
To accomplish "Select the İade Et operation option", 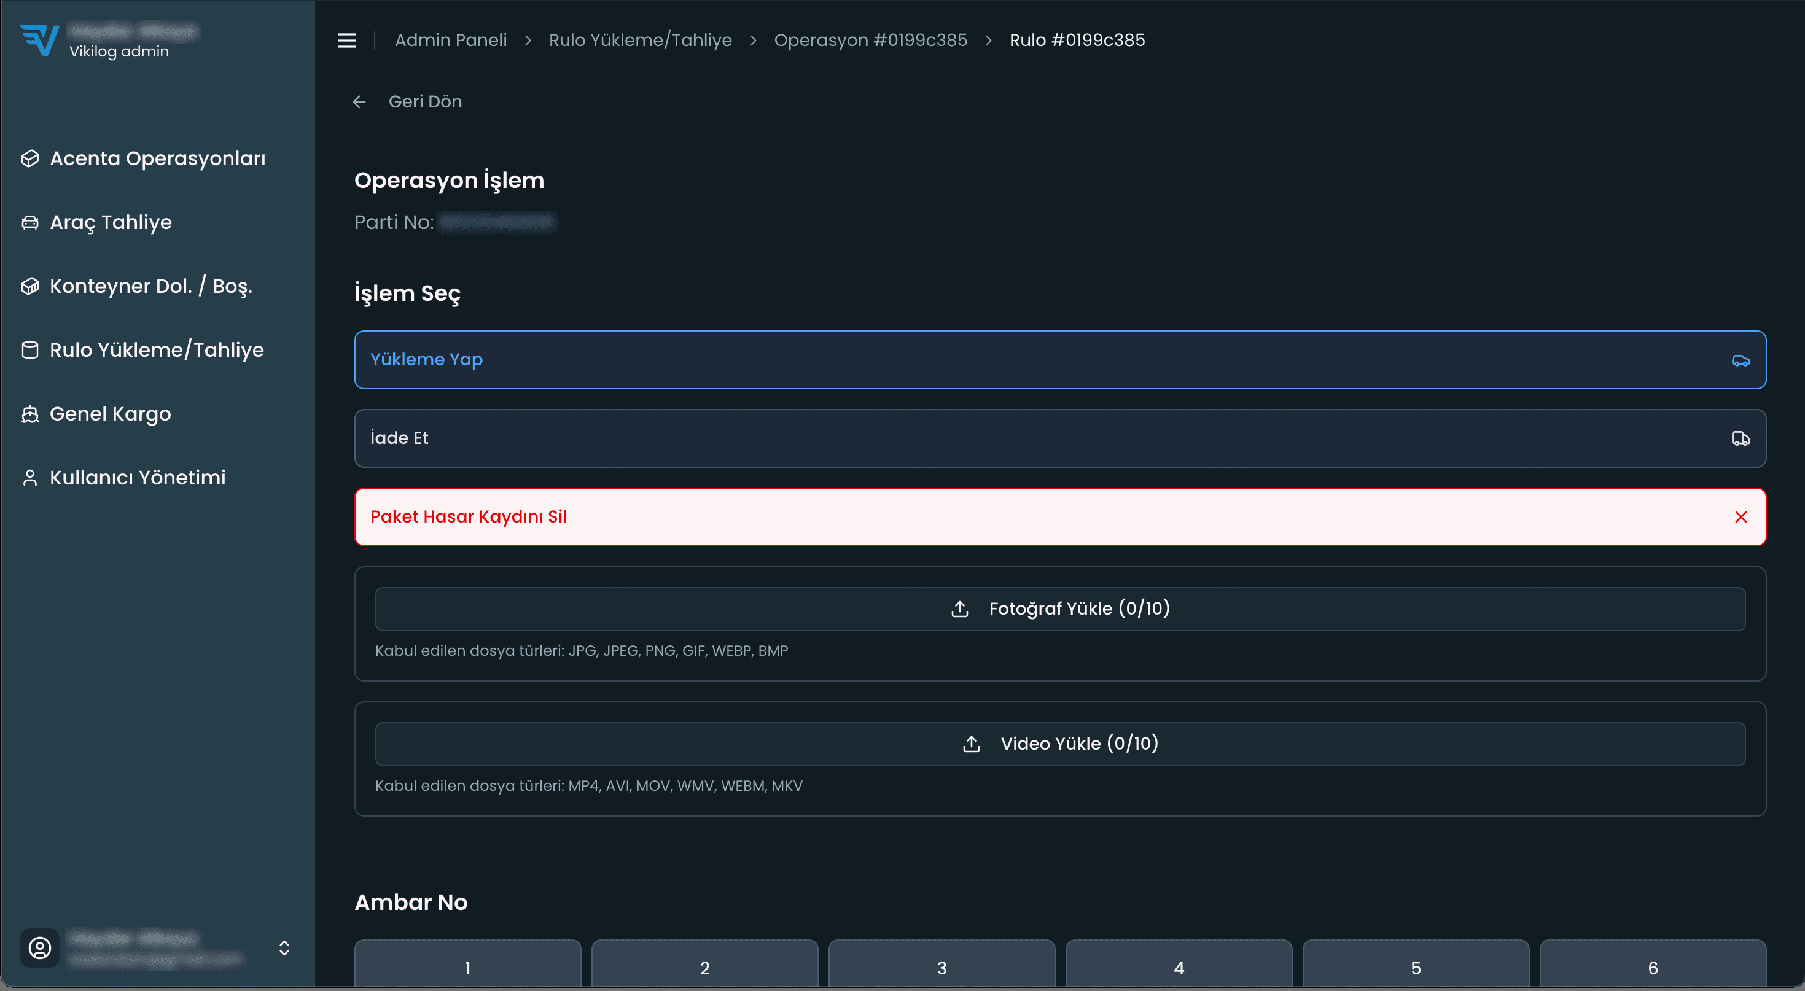I will click(1059, 438).
